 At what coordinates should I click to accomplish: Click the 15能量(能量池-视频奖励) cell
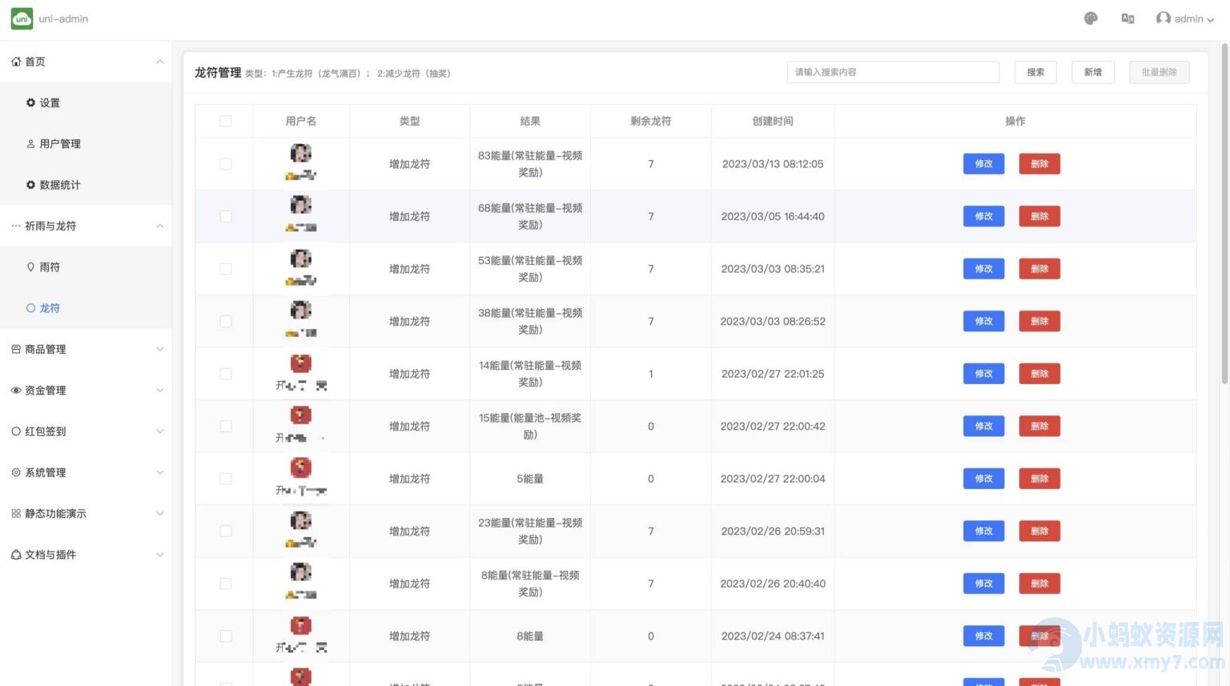click(x=530, y=426)
